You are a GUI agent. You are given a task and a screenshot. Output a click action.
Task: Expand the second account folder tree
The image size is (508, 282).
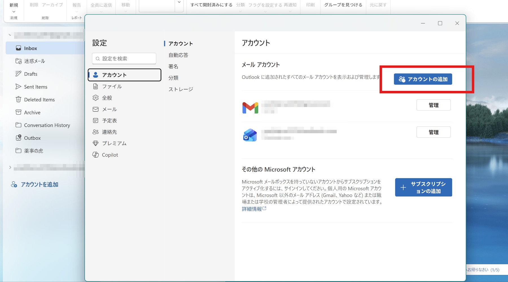[10, 167]
